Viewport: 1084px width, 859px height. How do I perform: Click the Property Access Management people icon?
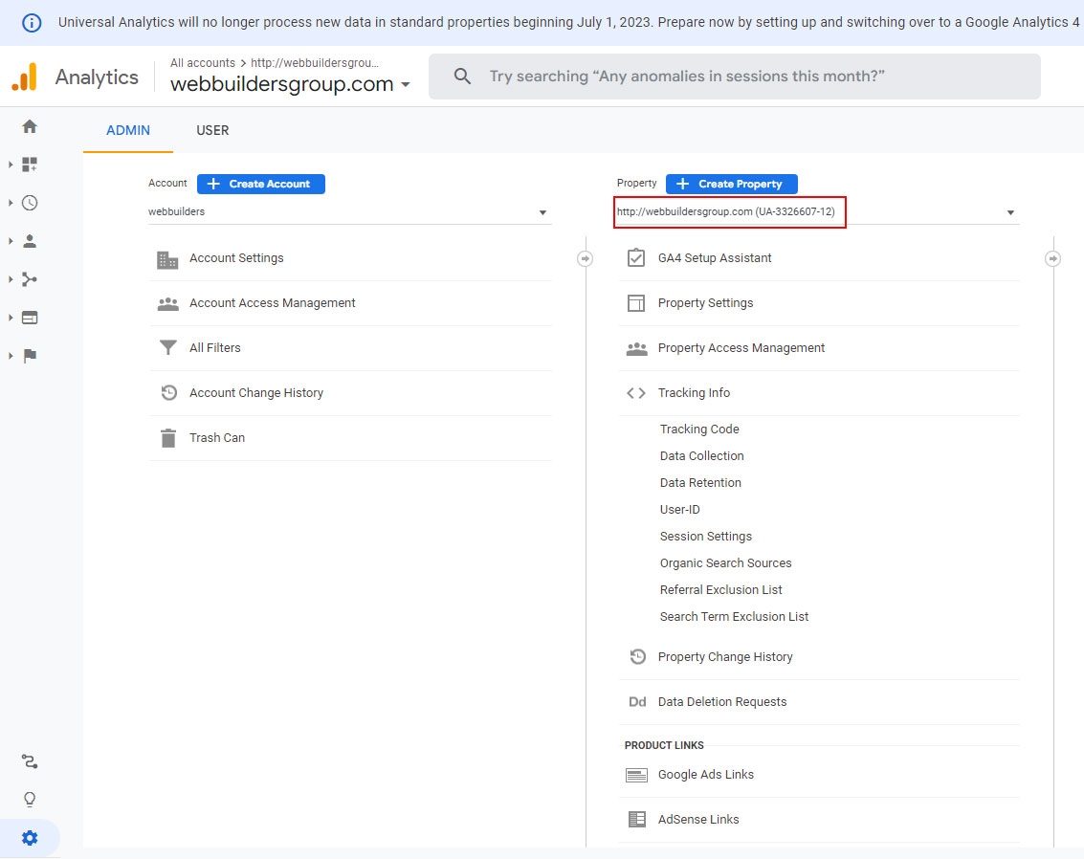(x=636, y=349)
